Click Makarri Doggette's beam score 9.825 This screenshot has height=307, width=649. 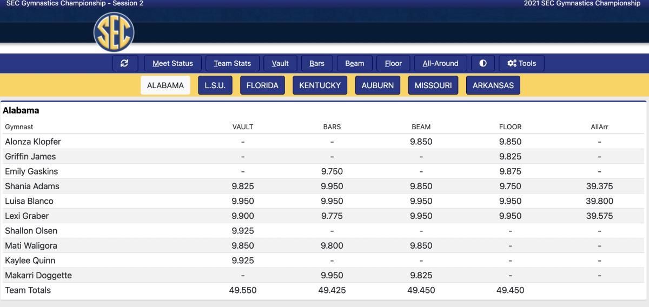[421, 275]
